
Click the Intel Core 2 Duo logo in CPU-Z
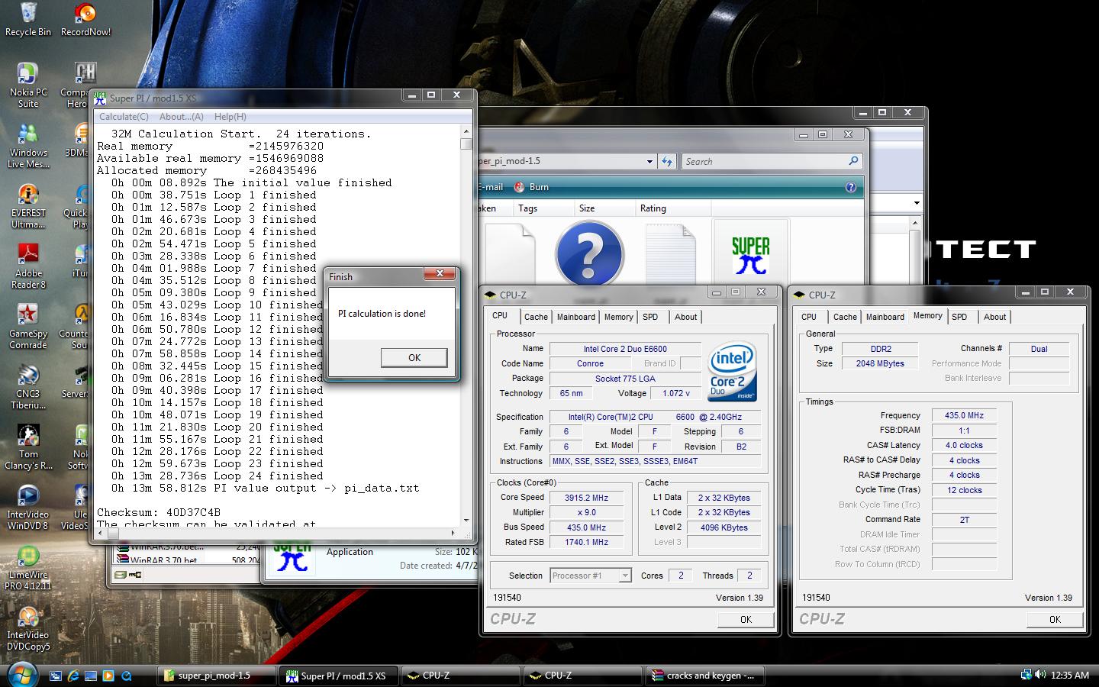coord(733,372)
